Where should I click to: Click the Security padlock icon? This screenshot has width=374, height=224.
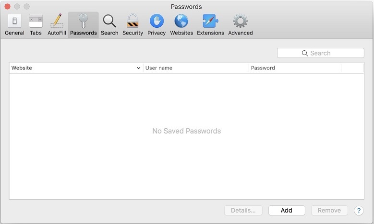click(x=133, y=24)
